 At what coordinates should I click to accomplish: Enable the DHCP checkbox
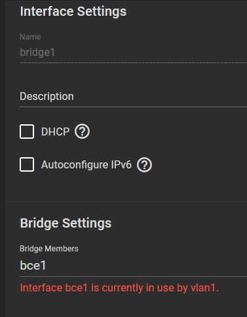(x=27, y=132)
